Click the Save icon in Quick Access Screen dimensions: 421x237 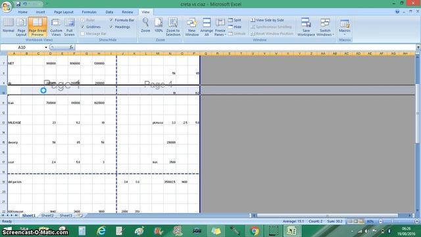(x=18, y=4)
